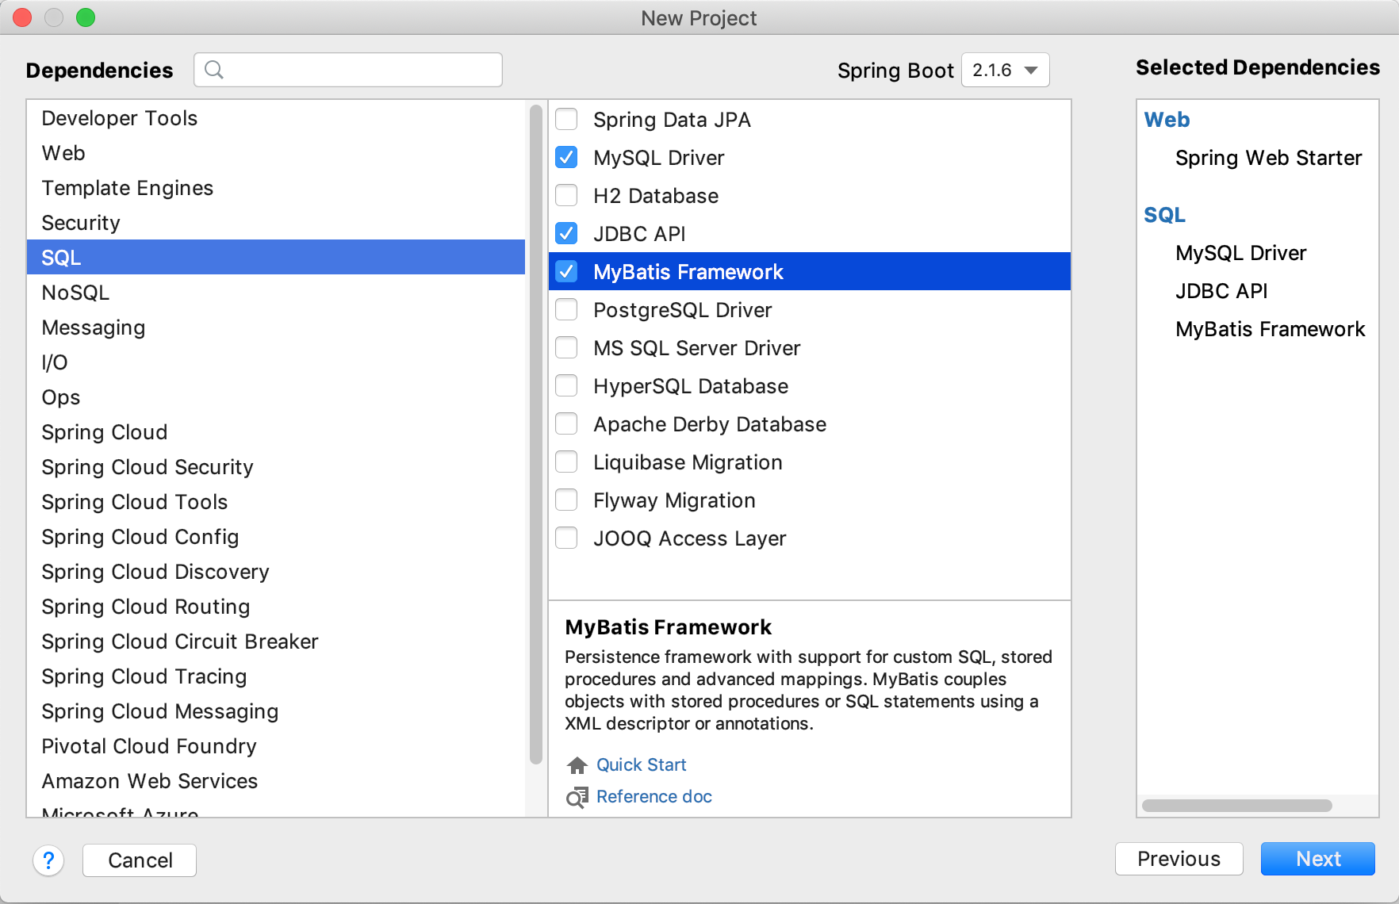Select Template Engines category
1399x904 pixels.
[x=276, y=188]
